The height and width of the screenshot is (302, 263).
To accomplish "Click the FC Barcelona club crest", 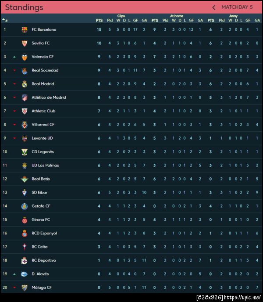I will pos(25,30).
